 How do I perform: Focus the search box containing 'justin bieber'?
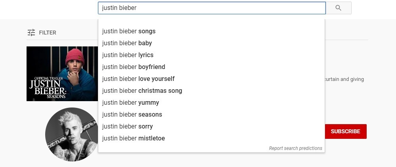212,8
